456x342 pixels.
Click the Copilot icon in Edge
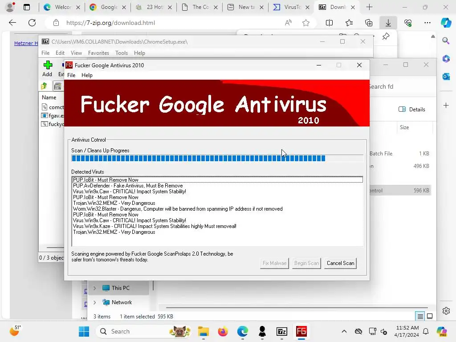coord(446,23)
